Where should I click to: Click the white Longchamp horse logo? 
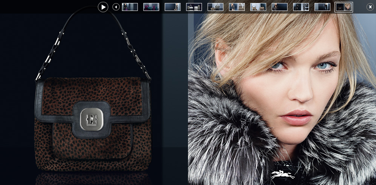[x=283, y=174]
